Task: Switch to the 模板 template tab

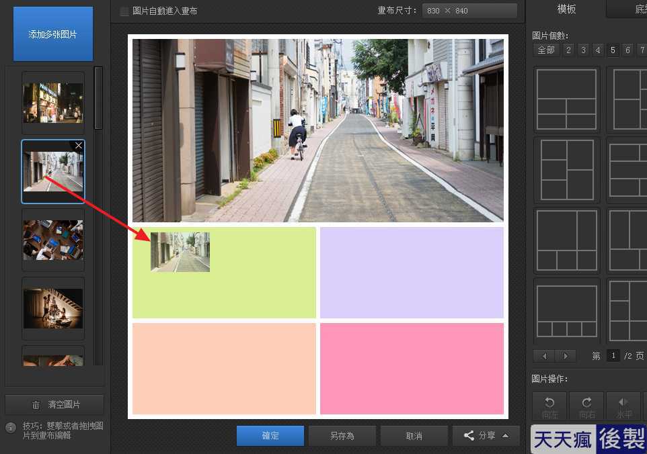Action: [x=566, y=9]
